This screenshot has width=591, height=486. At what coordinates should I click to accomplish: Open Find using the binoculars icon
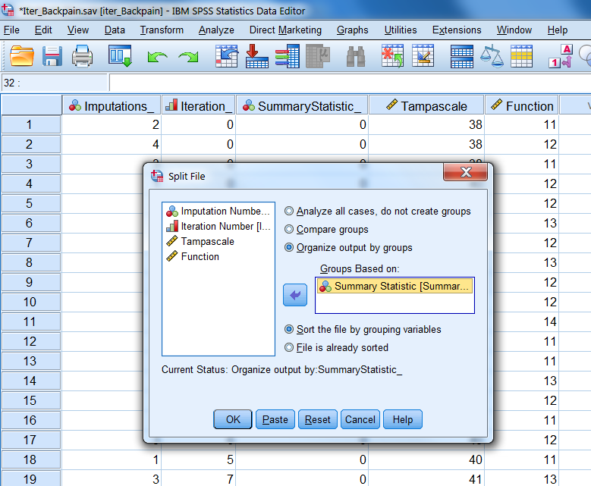point(357,56)
